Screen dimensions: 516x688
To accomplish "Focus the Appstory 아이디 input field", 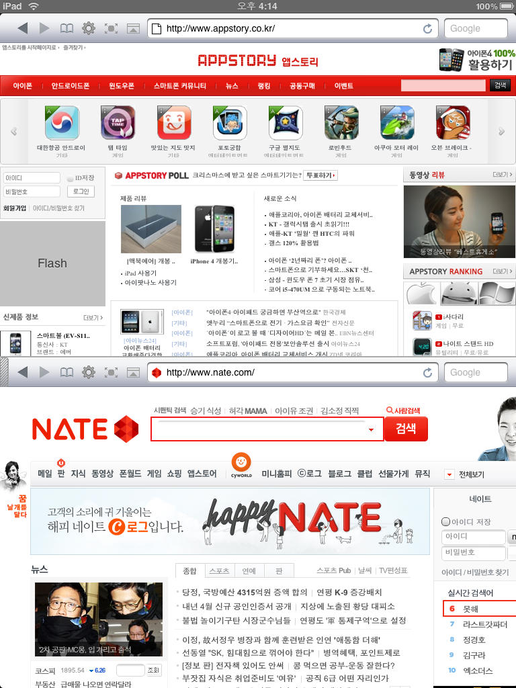I will click(32, 177).
